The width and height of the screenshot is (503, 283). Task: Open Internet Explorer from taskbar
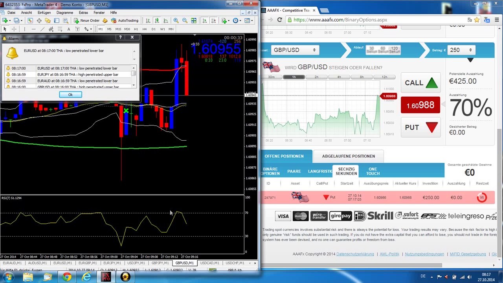[x=86, y=277]
